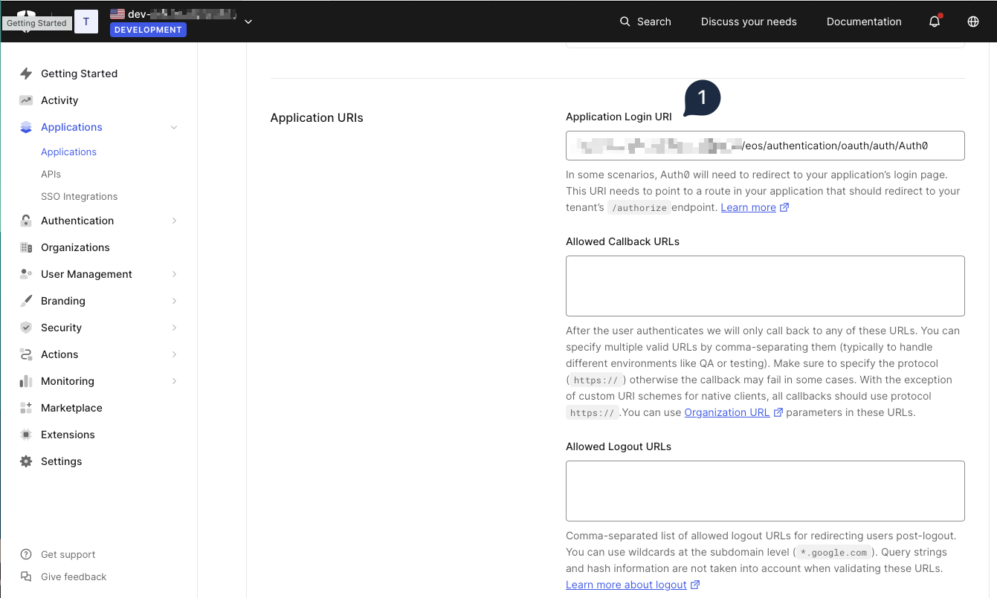Click the Give feedback chat icon
Viewport: 997px width, 598px height.
[x=26, y=576]
